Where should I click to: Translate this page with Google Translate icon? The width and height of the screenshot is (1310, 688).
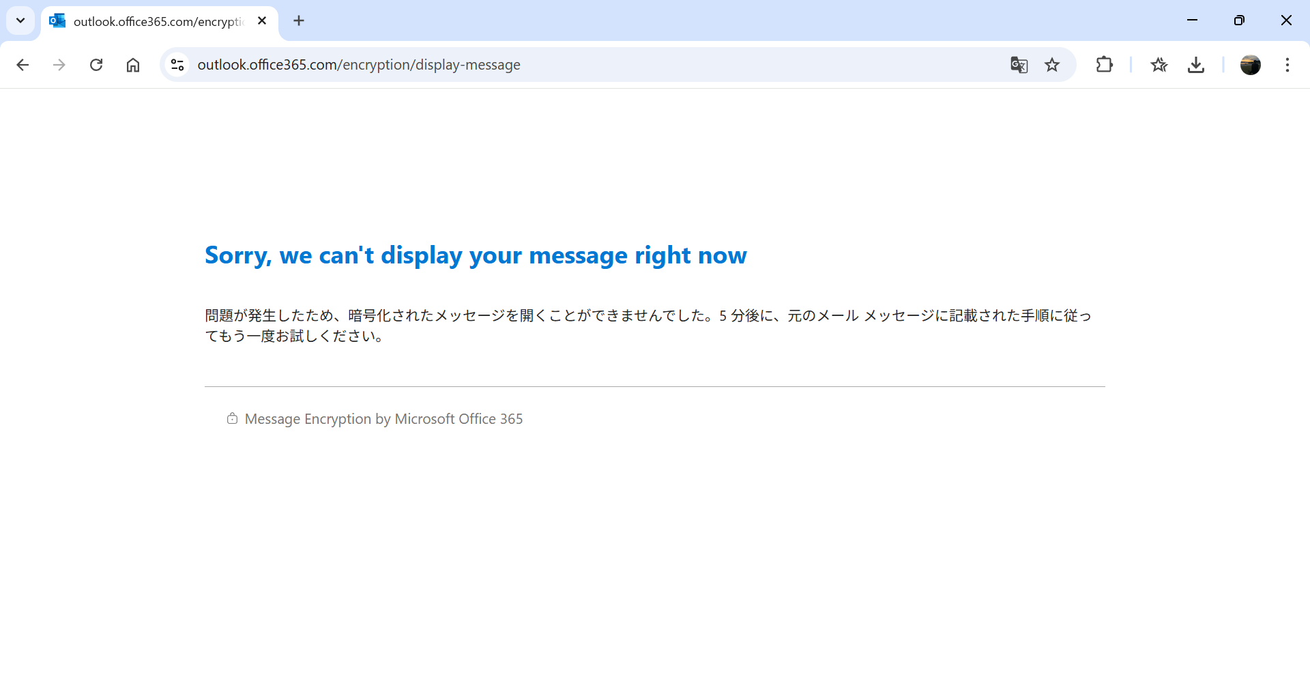(x=1019, y=65)
